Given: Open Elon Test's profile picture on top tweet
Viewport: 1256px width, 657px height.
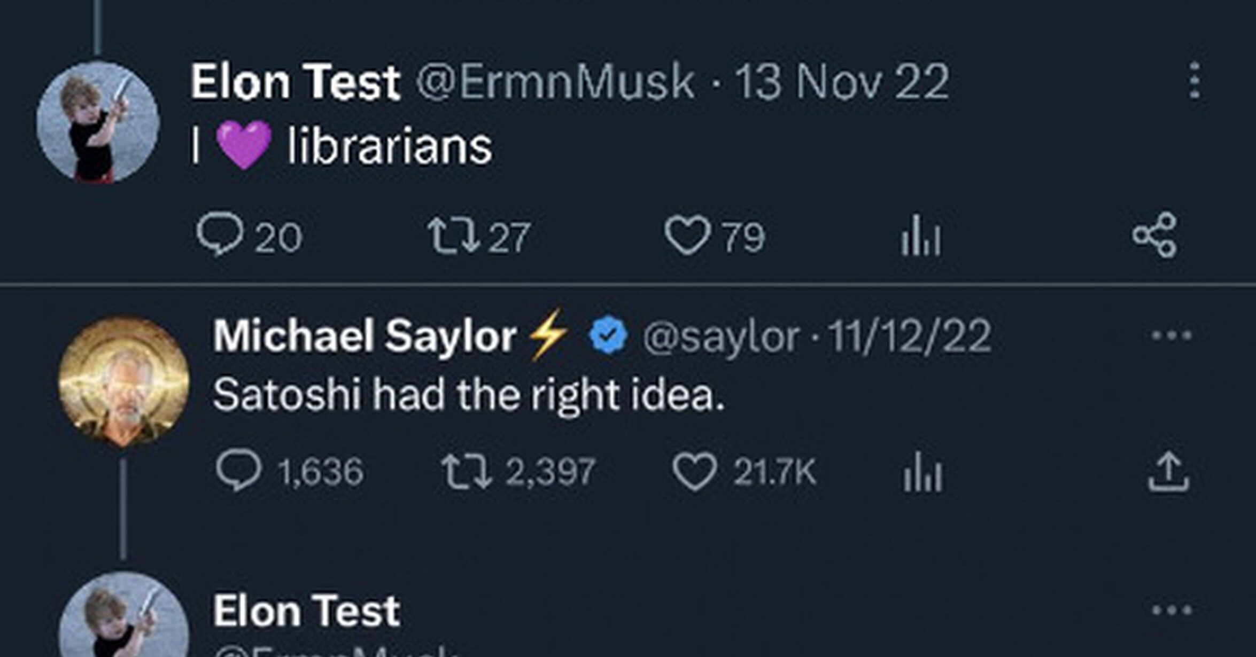Looking at the screenshot, I should click(98, 122).
